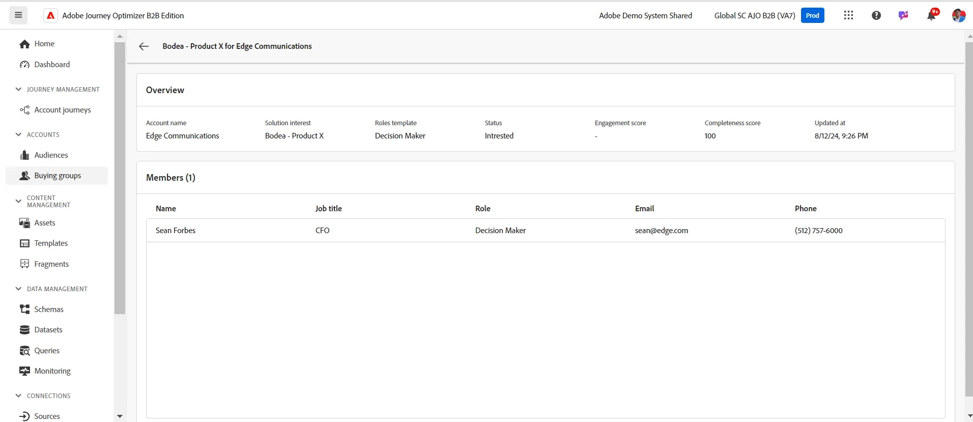Click the Job title column header
Screen dimensions: 973x422
point(329,209)
